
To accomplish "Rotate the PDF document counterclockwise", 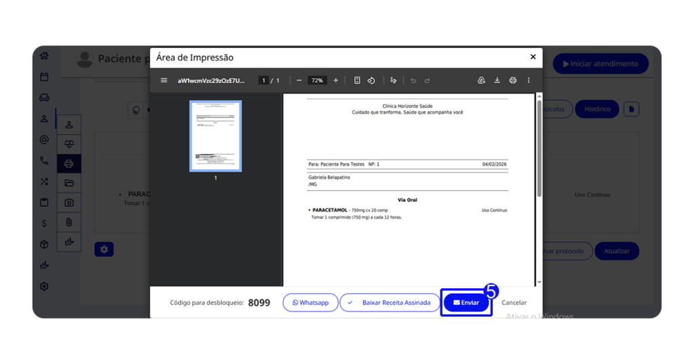I will click(371, 81).
